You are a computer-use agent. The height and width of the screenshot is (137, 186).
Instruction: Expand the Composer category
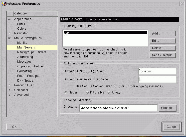[9, 90]
